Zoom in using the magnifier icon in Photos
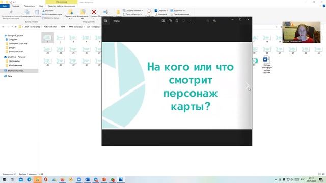 (x=214, y=21)
